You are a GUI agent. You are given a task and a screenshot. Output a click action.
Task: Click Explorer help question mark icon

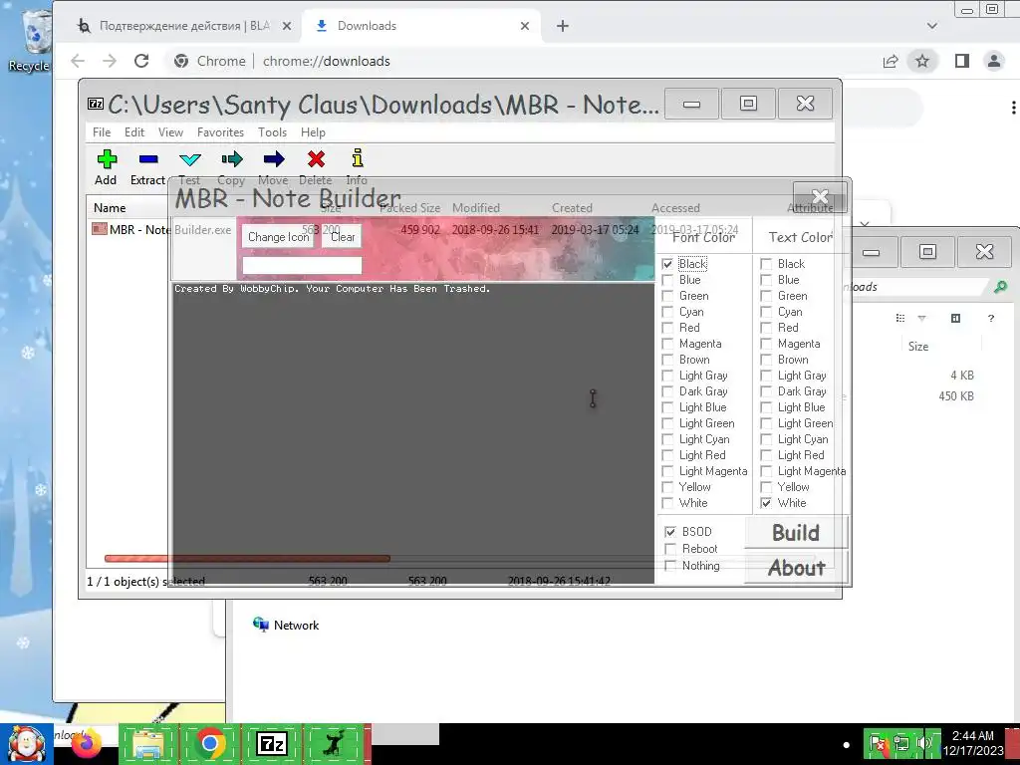[x=991, y=318]
